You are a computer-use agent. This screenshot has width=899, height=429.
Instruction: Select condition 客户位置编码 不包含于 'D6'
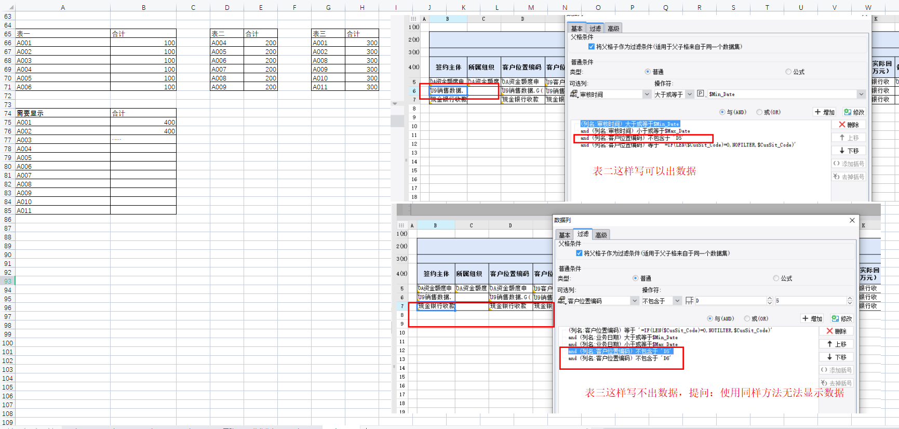[x=620, y=358]
